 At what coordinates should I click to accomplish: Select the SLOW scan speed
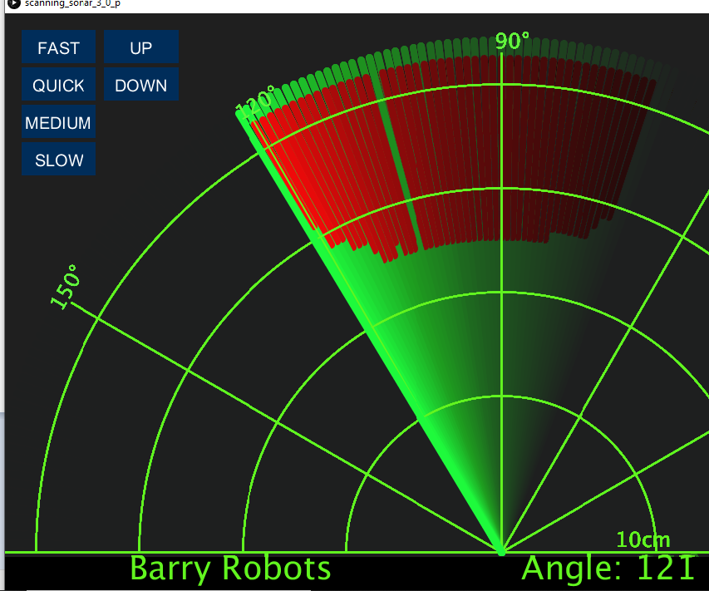tap(58, 159)
